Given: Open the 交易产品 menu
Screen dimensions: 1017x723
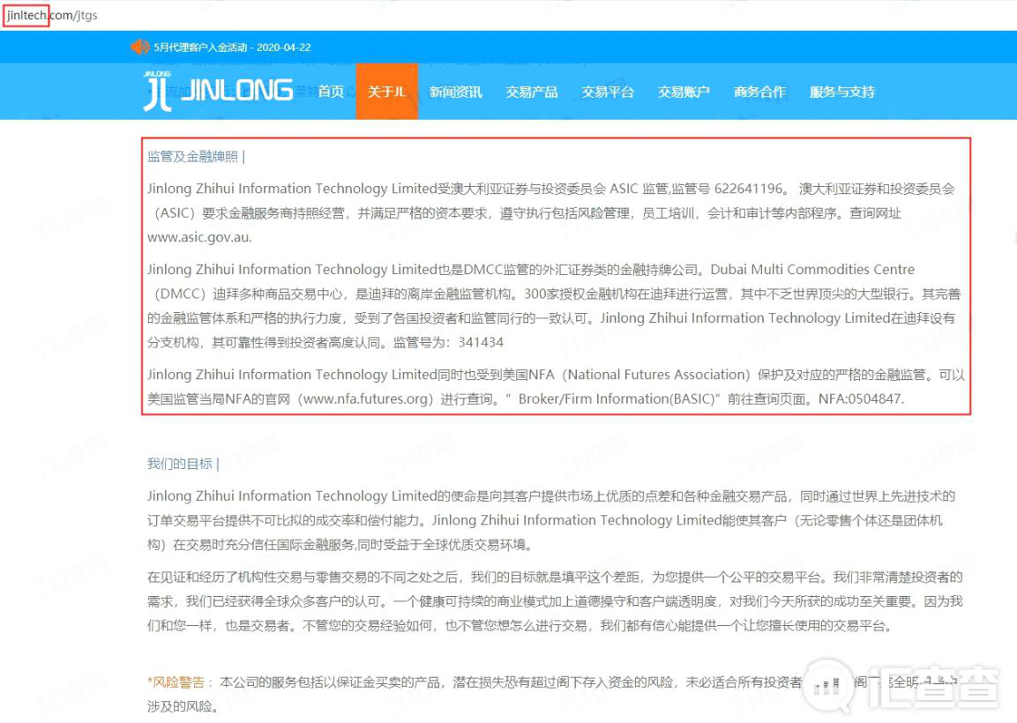Looking at the screenshot, I should coord(532,92).
